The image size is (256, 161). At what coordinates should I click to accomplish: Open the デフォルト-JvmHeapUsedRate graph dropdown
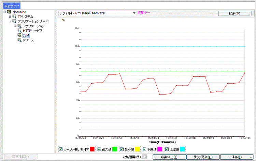coord(134,13)
